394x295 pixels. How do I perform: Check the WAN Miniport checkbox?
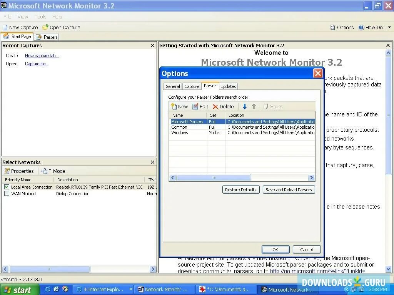7,194
